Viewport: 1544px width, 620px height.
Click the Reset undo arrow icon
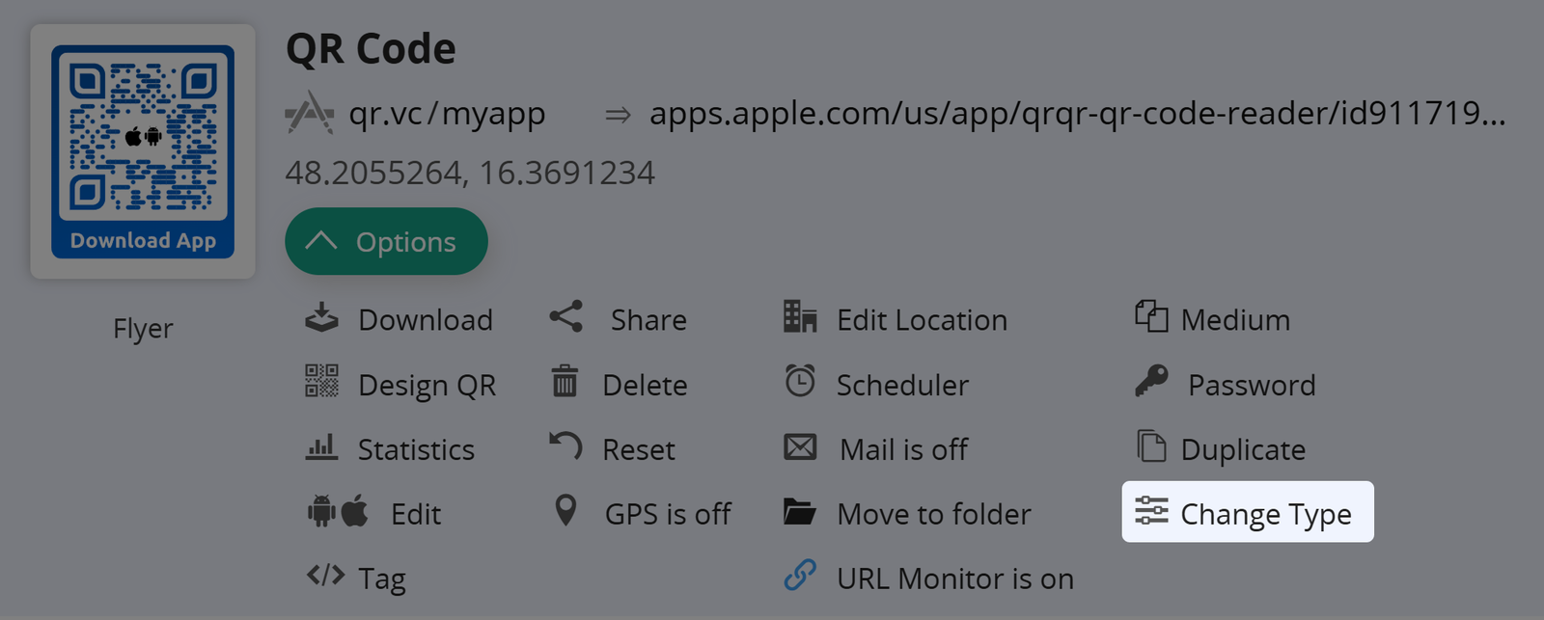565,446
